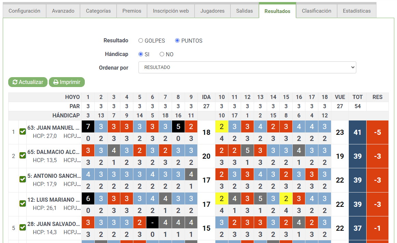Switch to the Clasificación tab
This screenshot has height=243, width=397.
tap(317, 11)
